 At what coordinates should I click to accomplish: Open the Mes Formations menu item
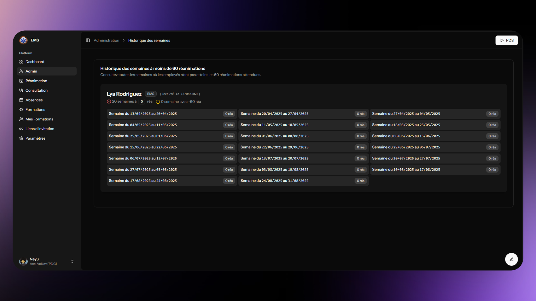click(x=39, y=119)
